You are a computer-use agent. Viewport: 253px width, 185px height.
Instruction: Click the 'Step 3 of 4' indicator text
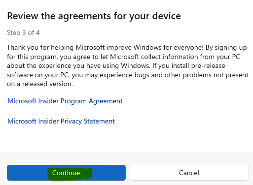click(x=23, y=32)
